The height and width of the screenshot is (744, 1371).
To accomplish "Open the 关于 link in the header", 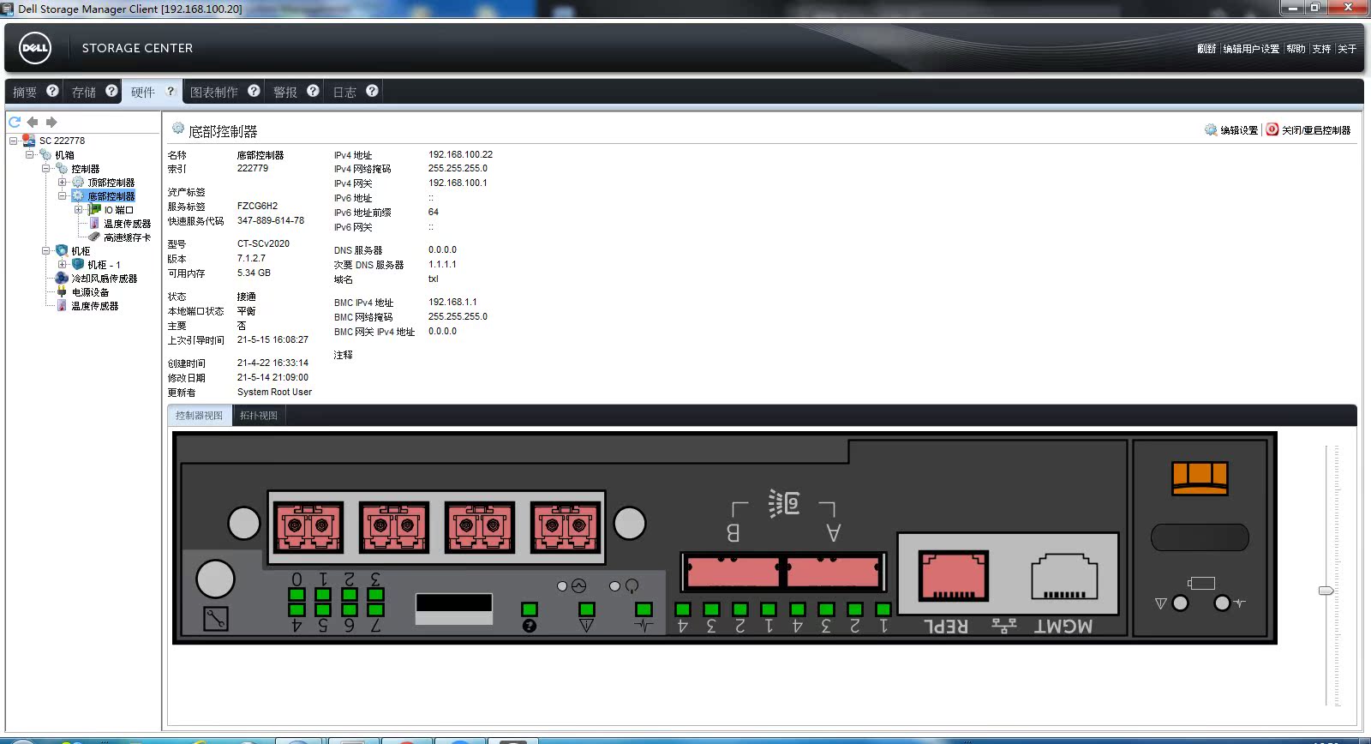I will pyautogui.click(x=1347, y=49).
